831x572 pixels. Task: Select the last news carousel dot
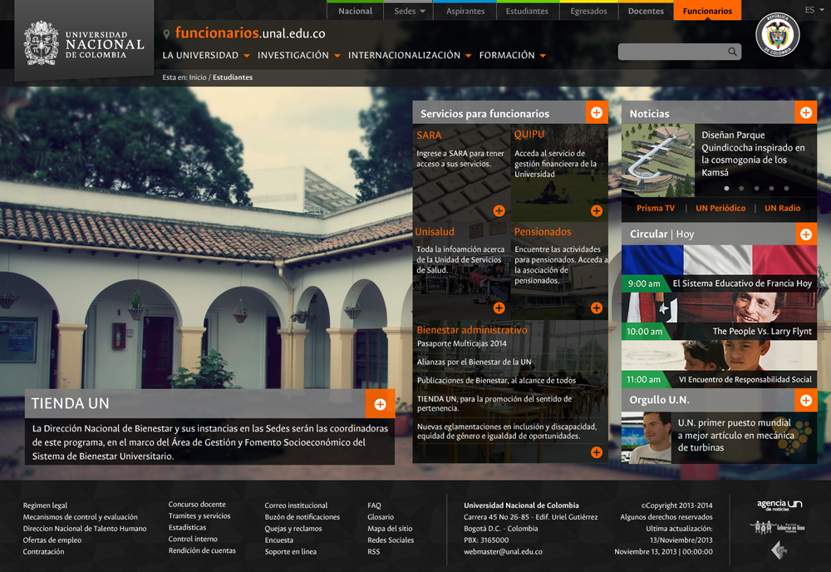click(786, 189)
